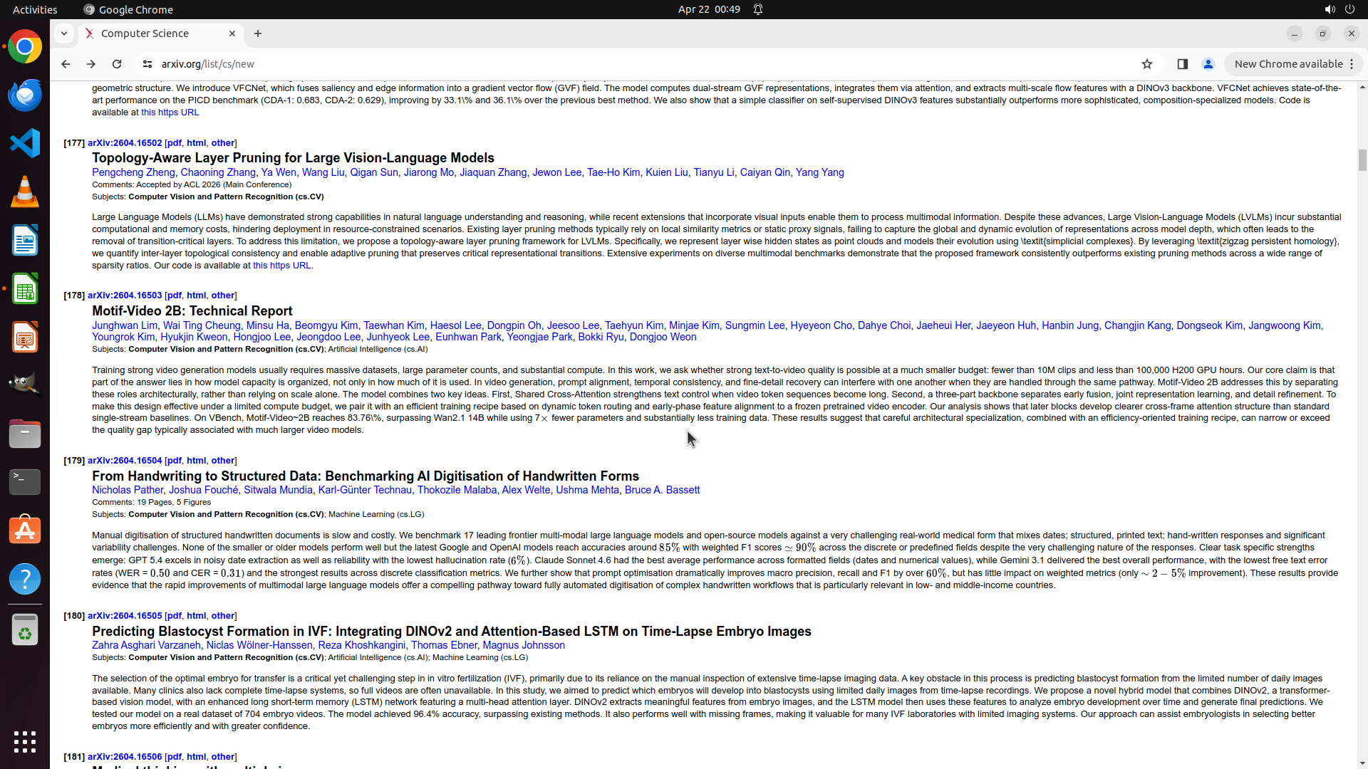1368x769 pixels.
Task: Select the Computer Science tab
Action: (145, 33)
